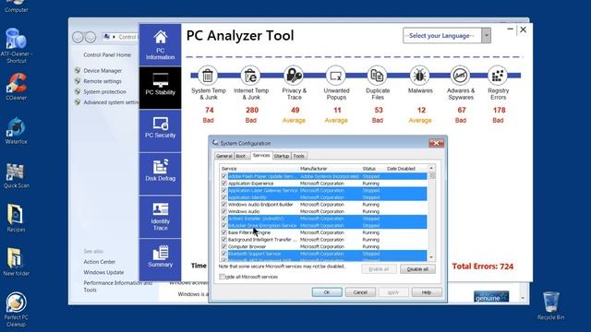
Task: Open the Windows Update link
Action: click(103, 272)
